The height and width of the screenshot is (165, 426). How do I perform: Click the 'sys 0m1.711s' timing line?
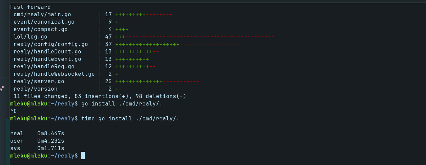click(x=37, y=148)
